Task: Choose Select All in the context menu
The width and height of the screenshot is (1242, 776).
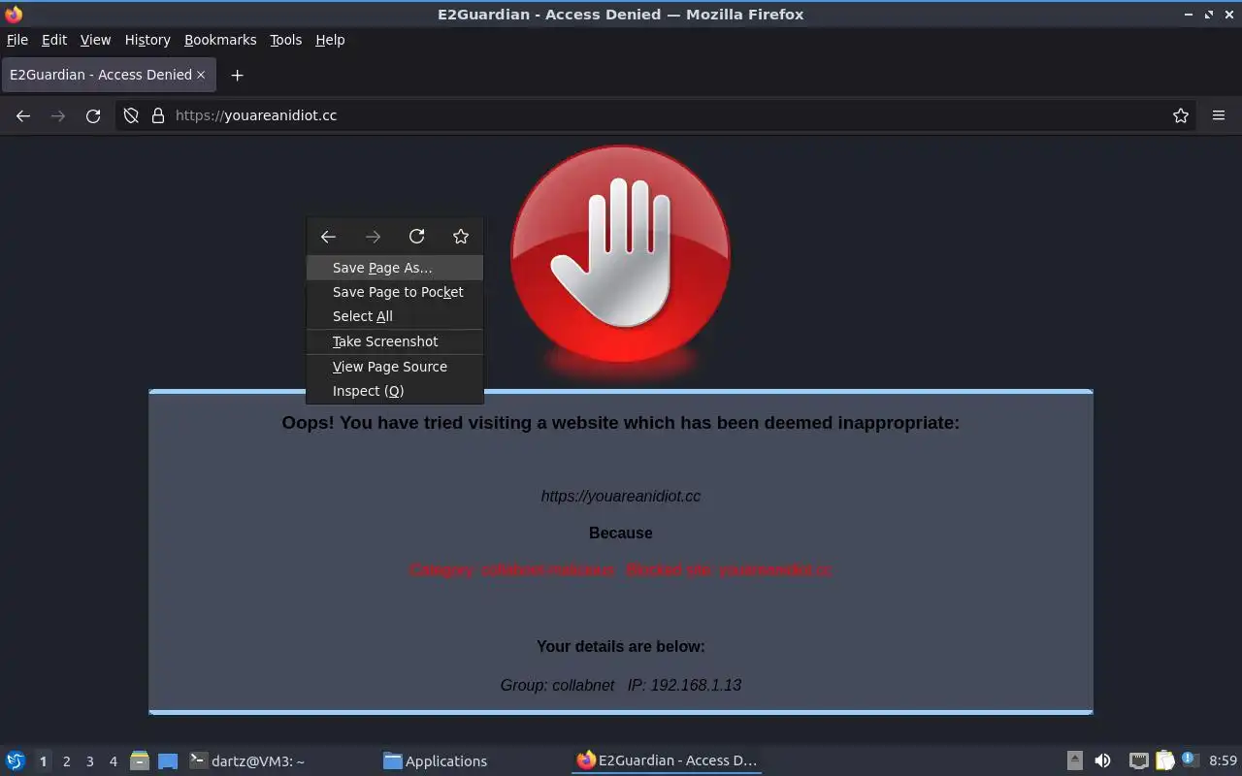Action: pos(395,316)
